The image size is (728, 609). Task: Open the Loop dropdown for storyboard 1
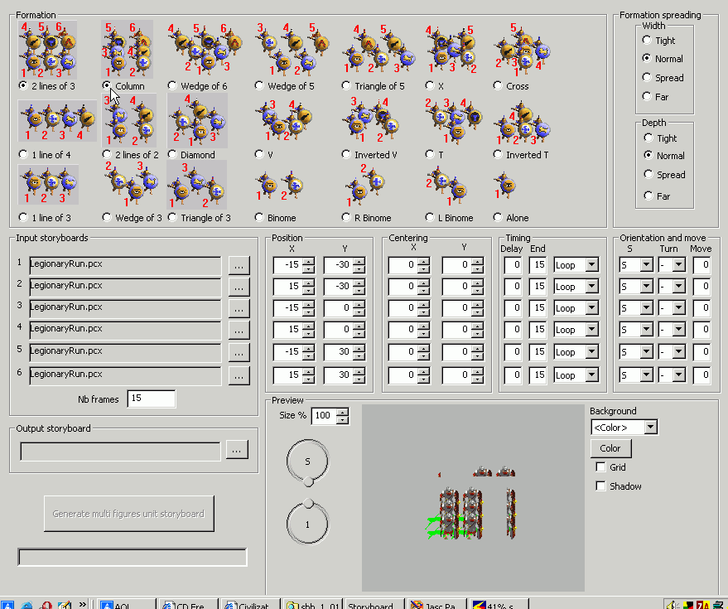point(591,265)
